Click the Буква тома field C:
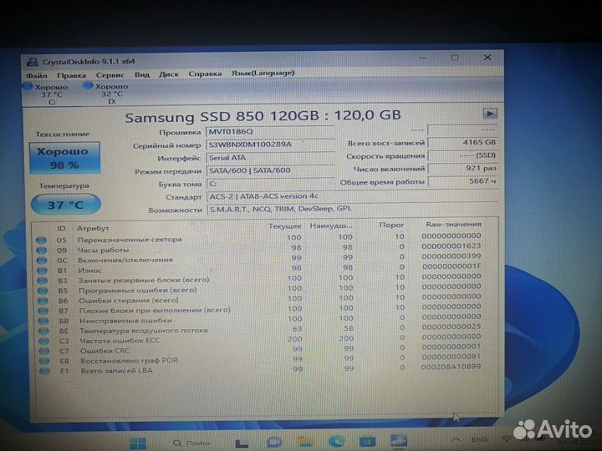 point(270,184)
